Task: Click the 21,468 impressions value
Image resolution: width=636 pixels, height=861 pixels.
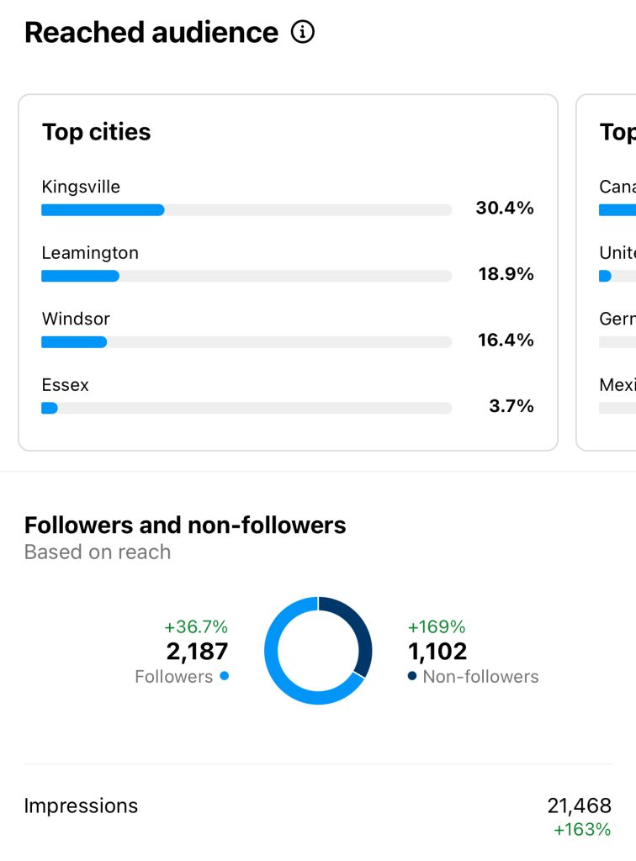Action: (579, 806)
